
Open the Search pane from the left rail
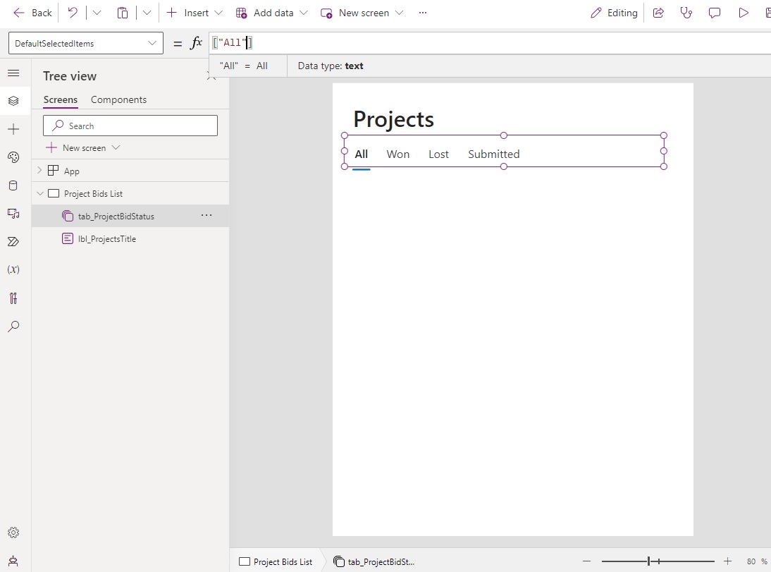pos(14,327)
